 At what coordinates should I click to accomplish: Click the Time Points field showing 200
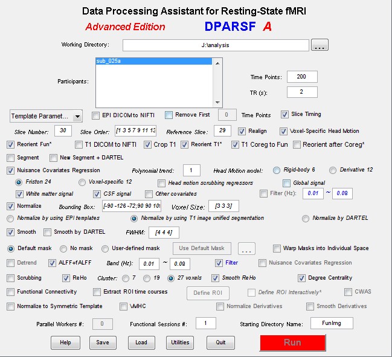coord(302,77)
